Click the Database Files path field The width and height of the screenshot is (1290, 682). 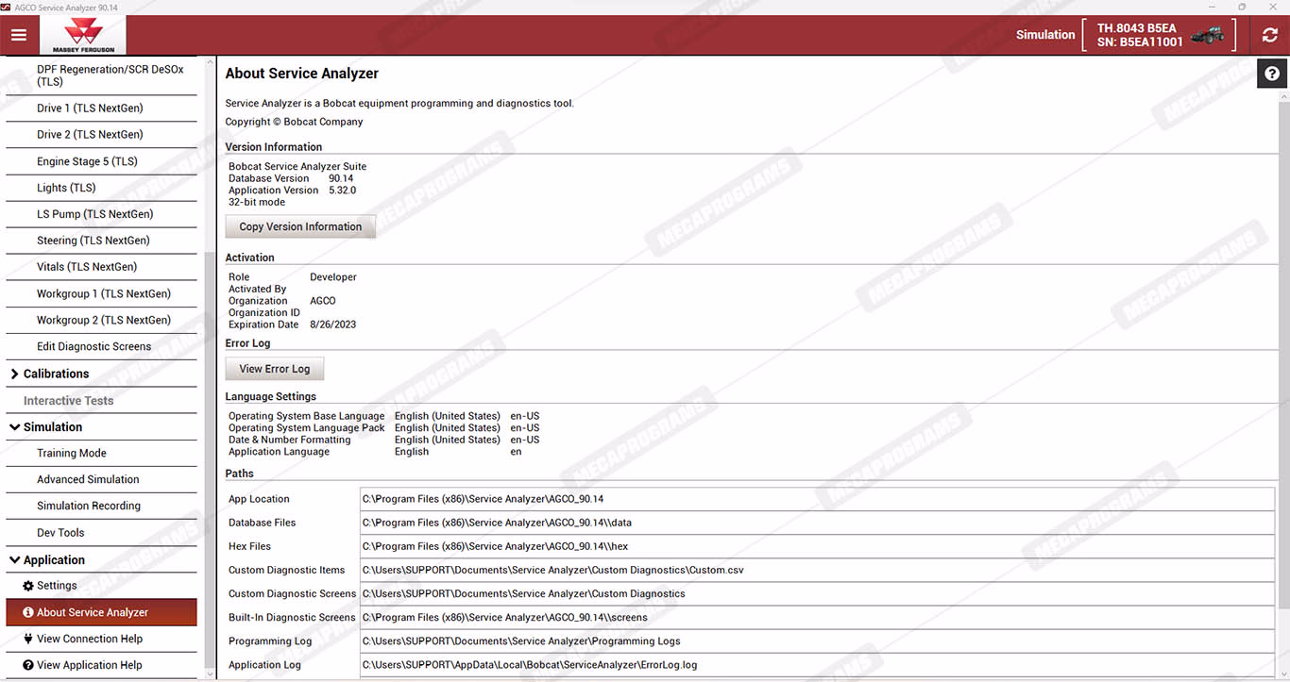click(x=817, y=523)
